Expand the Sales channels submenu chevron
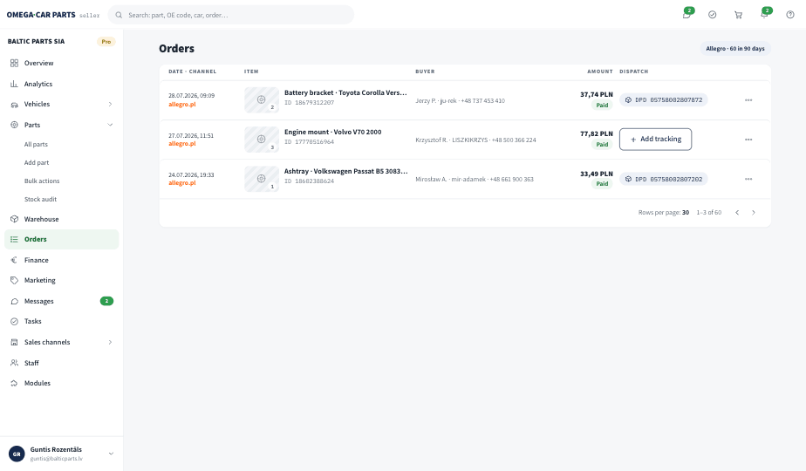Viewport: 806px width, 471px height. (x=110, y=342)
